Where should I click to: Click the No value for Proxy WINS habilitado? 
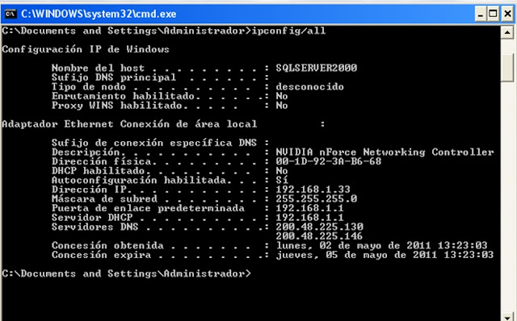282,106
